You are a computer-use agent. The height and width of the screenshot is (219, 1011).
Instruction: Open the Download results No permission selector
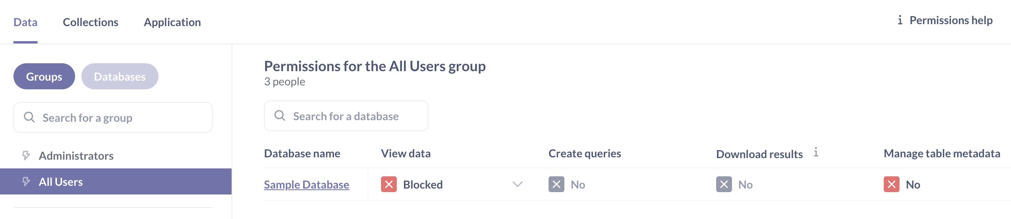[x=735, y=184]
